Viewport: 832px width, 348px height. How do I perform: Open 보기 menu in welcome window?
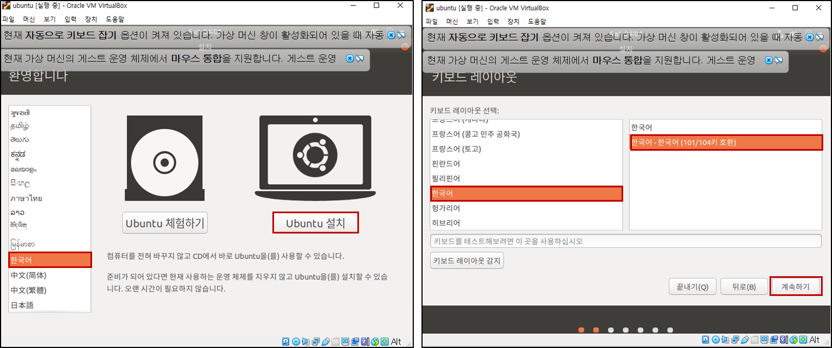click(50, 19)
